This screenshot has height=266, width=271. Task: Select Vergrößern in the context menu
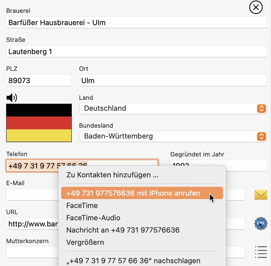coord(142,243)
